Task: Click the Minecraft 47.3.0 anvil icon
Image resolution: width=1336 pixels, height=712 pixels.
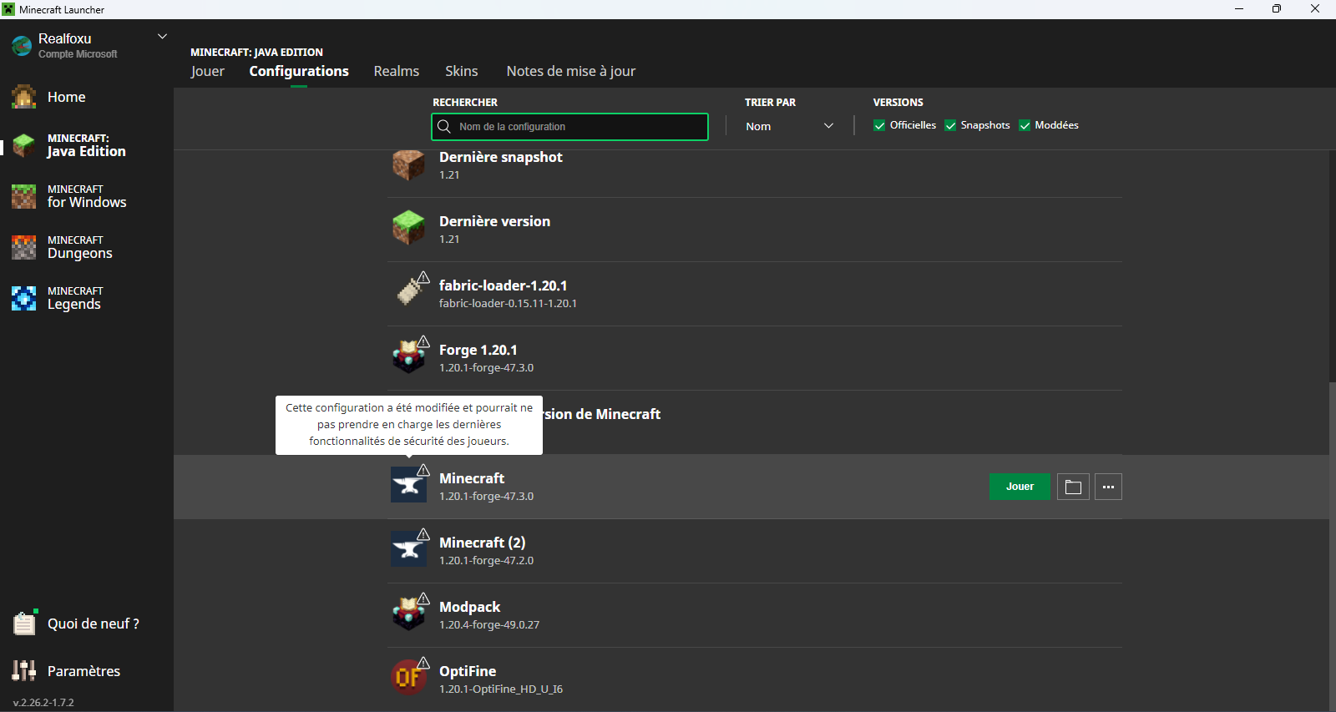Action: (408, 485)
